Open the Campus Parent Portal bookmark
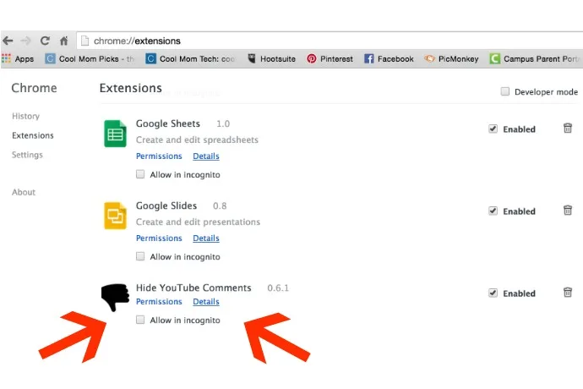 (534, 59)
